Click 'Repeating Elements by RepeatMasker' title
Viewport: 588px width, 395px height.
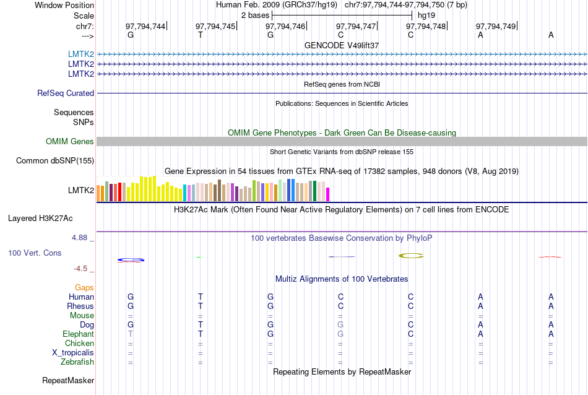tap(342, 371)
